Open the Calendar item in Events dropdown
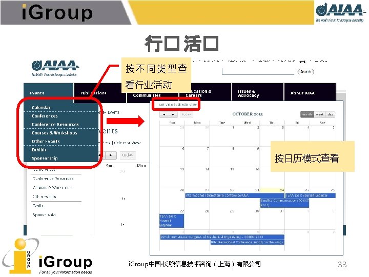The image size is (369, 277). (x=41, y=107)
